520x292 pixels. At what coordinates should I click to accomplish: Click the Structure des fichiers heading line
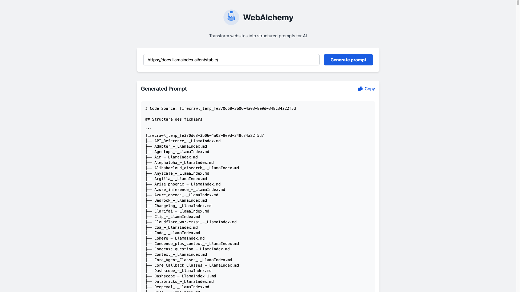pos(174,119)
